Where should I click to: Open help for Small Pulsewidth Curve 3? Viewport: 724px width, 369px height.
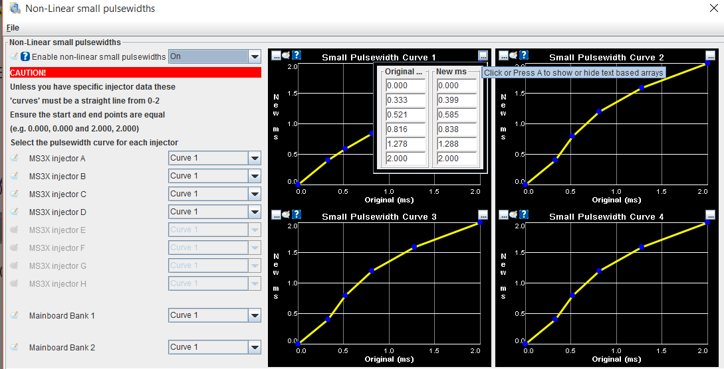click(x=297, y=214)
